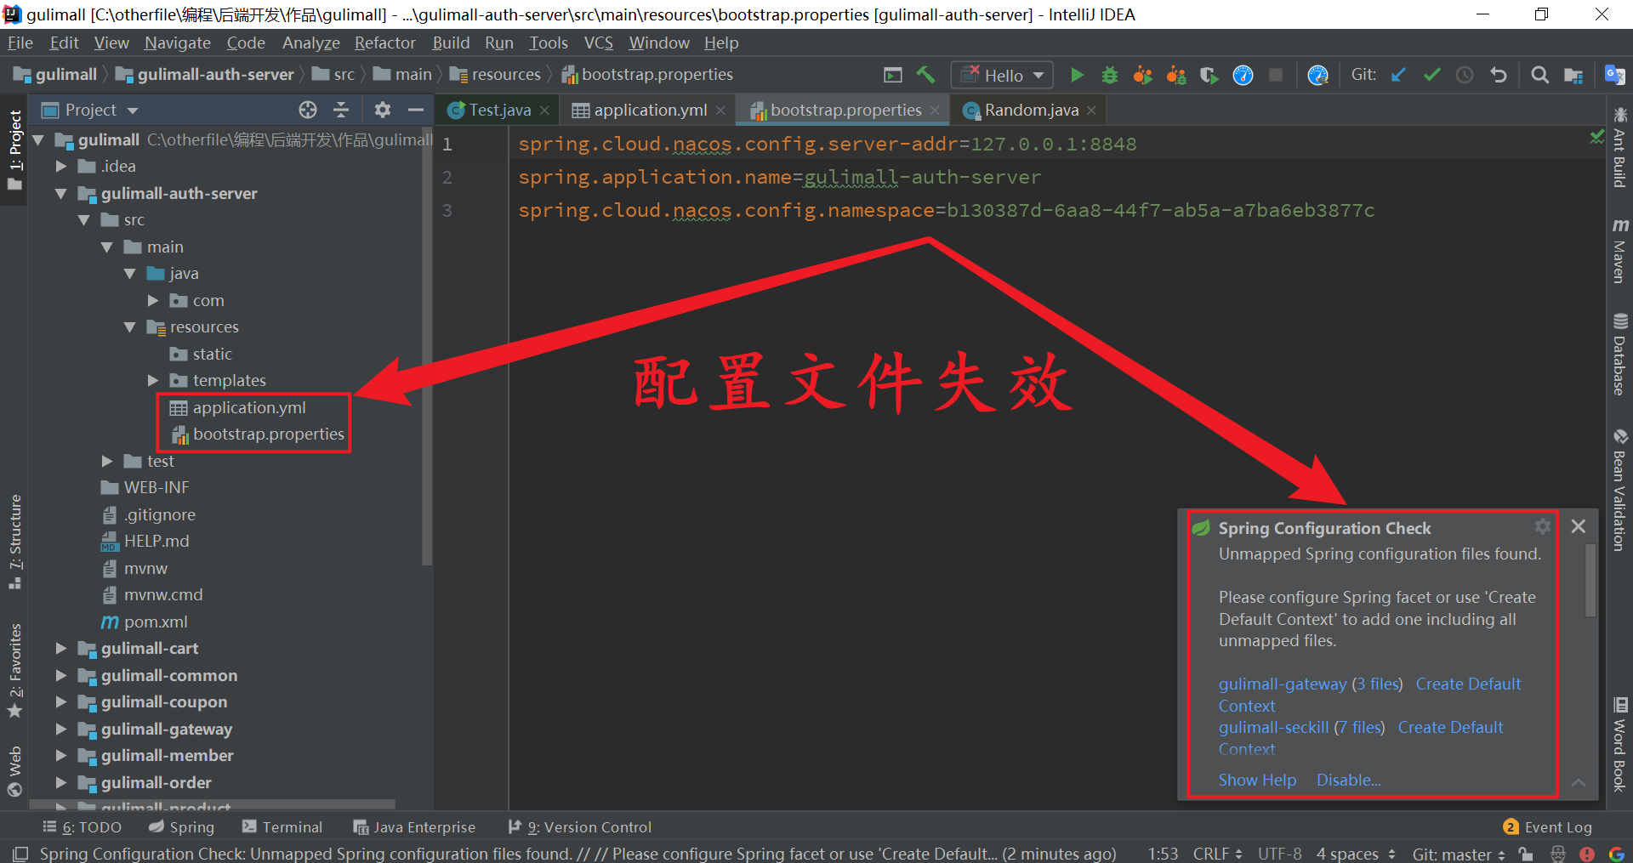Expand the templates folder
The width and height of the screenshot is (1633, 863).
(153, 381)
